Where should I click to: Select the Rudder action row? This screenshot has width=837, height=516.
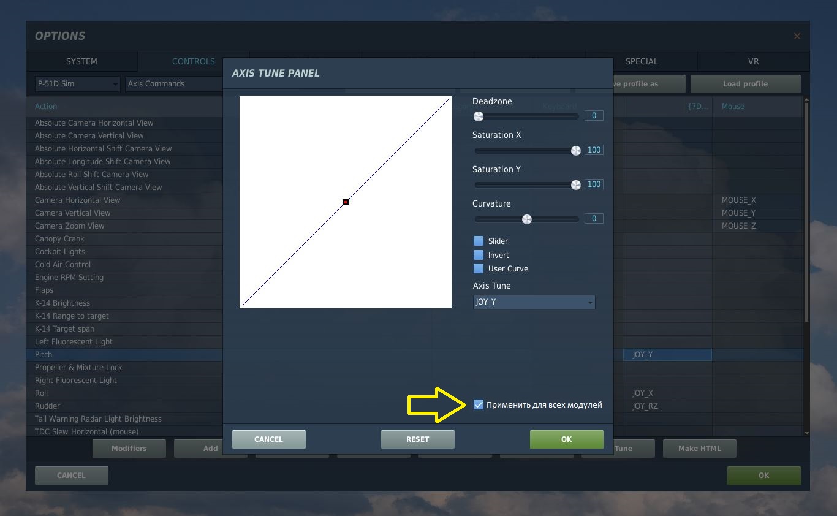[124, 406]
